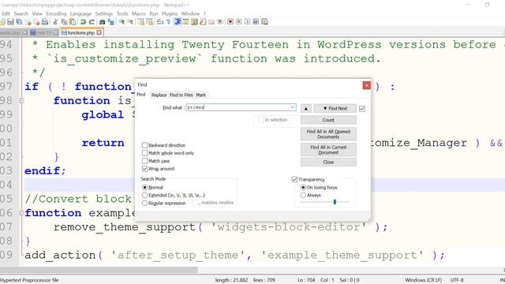Click the Stop Recording macro icon

tap(239, 22)
